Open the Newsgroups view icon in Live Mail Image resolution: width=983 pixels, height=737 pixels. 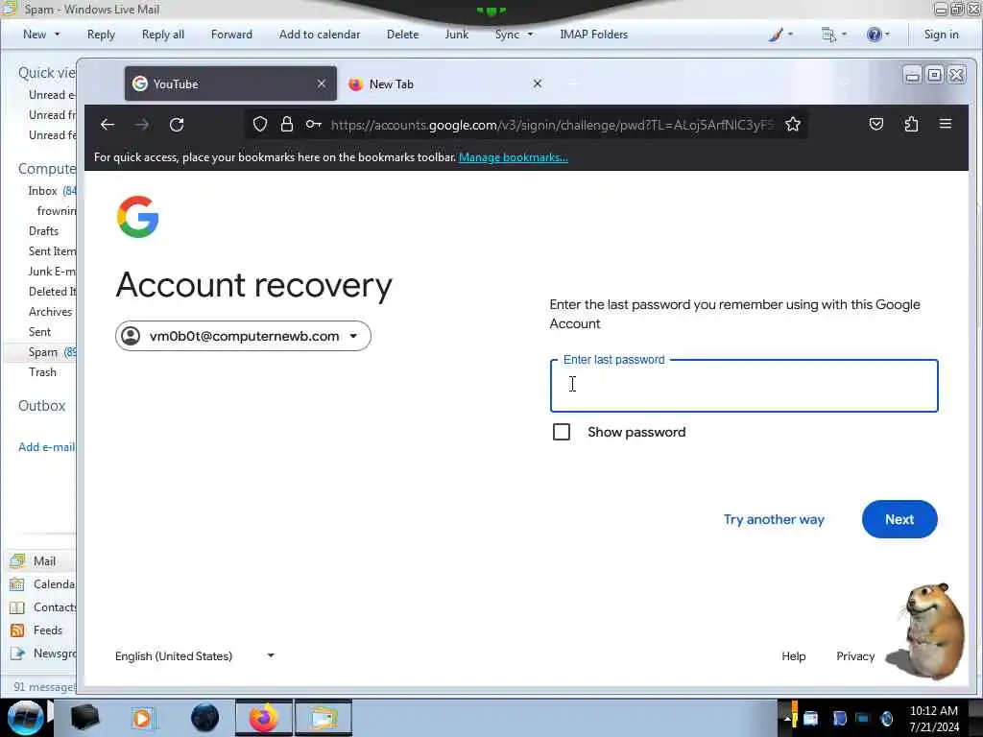tap(17, 654)
